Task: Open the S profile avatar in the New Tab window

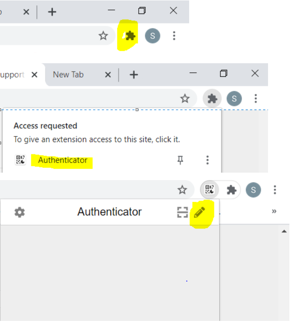Action: click(x=234, y=99)
